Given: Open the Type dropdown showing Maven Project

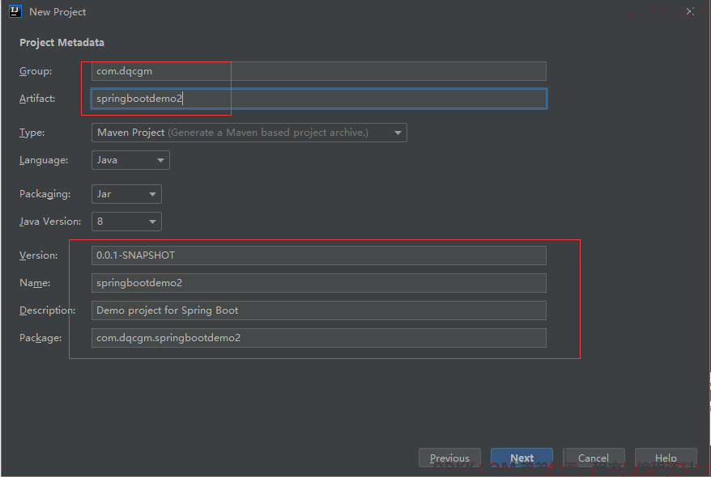Looking at the screenshot, I should [249, 133].
